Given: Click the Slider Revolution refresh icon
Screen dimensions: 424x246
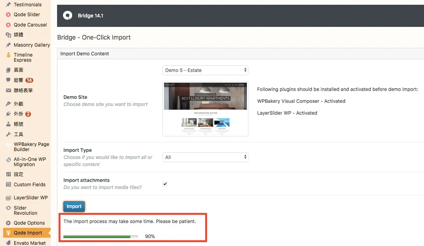Looking at the screenshot, I should pyautogui.click(x=8, y=208).
